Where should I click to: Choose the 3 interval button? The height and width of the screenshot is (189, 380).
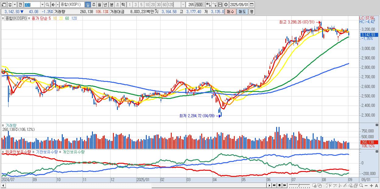[135, 5]
